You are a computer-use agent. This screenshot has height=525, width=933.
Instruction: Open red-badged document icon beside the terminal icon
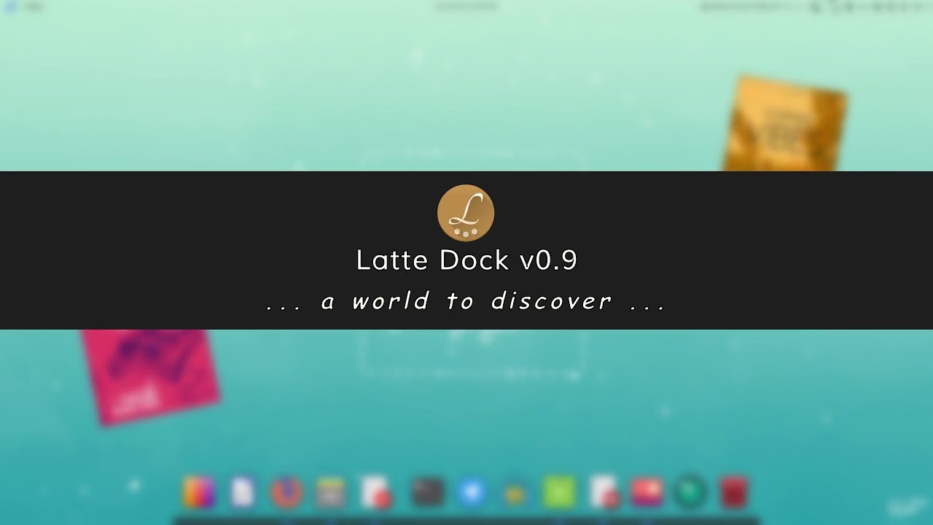[377, 493]
